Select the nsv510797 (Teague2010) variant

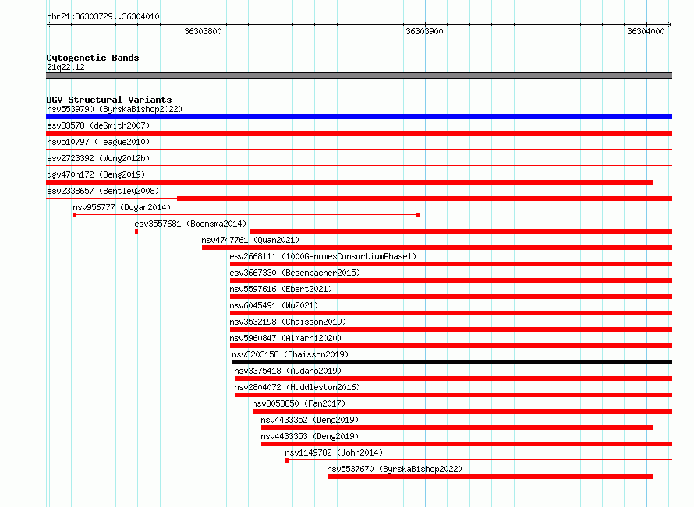98,142
